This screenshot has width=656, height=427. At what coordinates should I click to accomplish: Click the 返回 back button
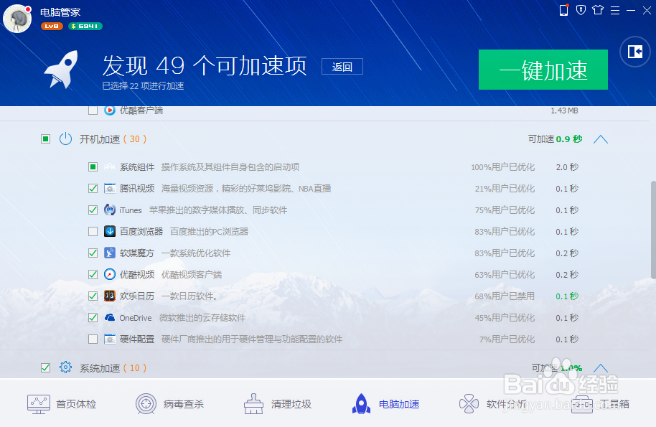point(342,65)
